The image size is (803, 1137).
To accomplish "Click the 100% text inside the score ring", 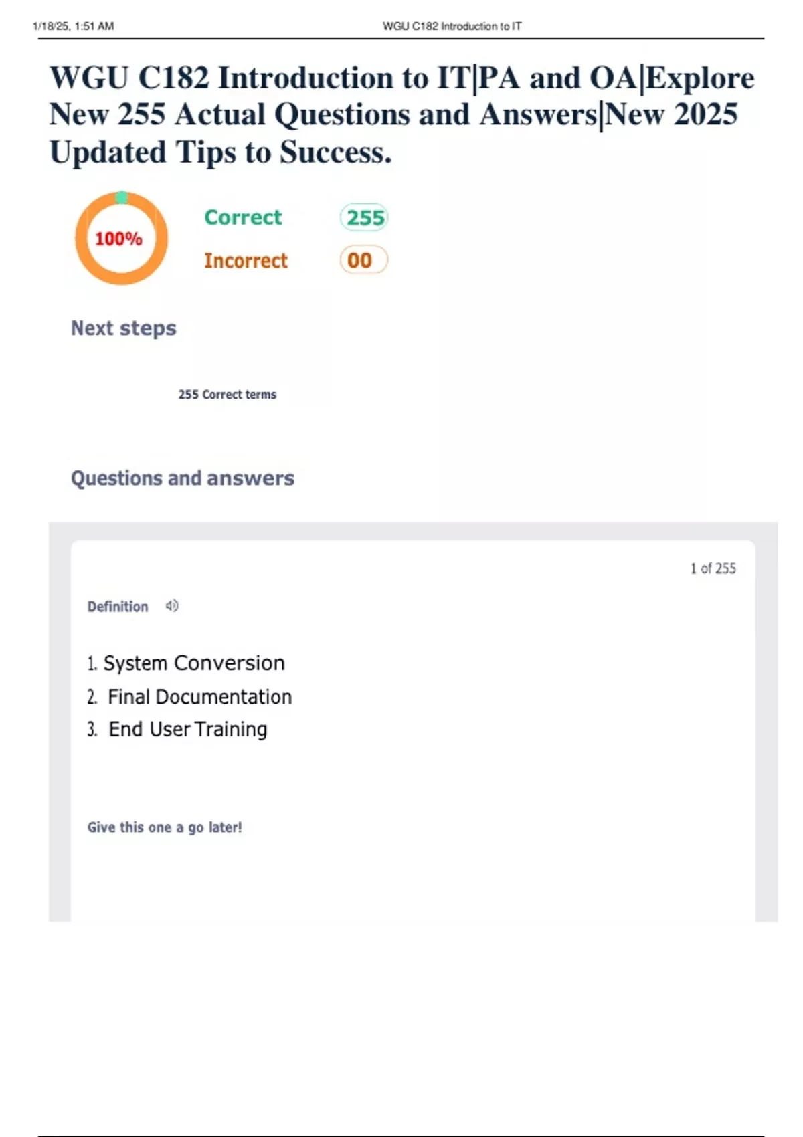I will (x=118, y=239).
